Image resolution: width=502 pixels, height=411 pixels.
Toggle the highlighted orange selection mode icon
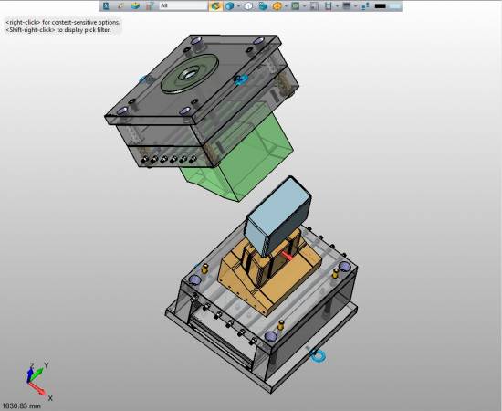click(x=215, y=5)
